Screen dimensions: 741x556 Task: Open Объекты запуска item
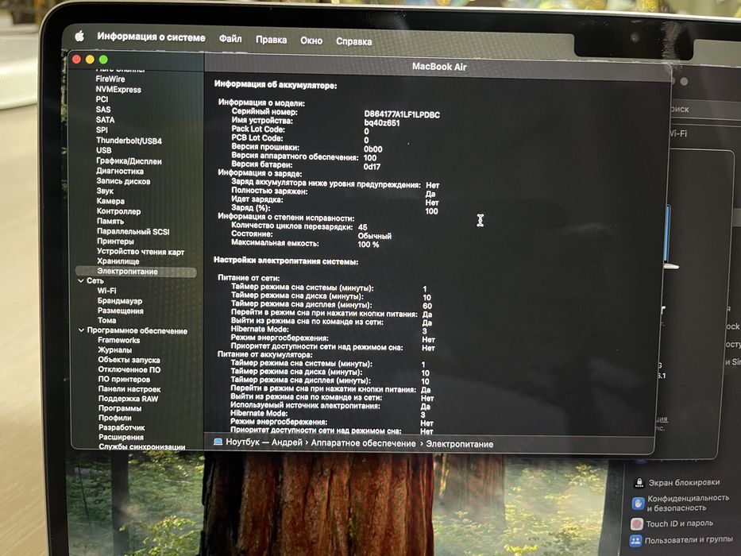tap(129, 360)
